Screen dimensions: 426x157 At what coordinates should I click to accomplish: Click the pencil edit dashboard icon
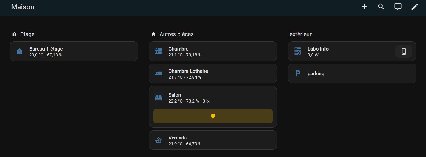[x=415, y=7]
